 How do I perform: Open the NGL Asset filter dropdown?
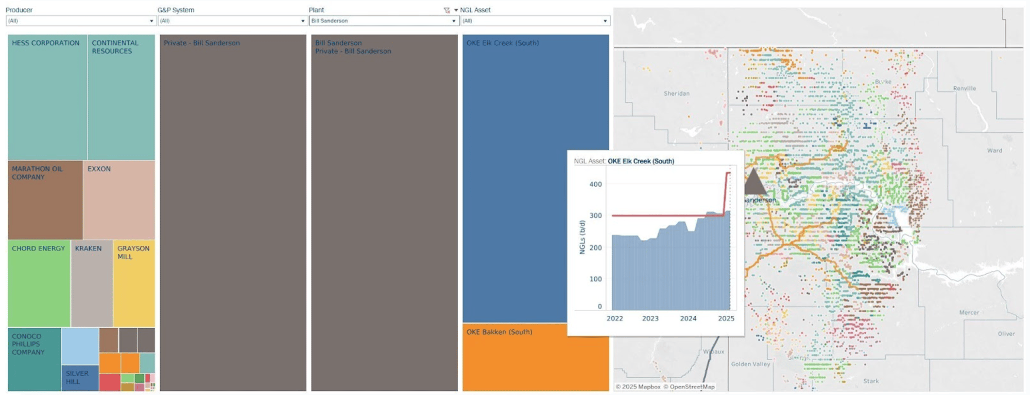click(535, 21)
